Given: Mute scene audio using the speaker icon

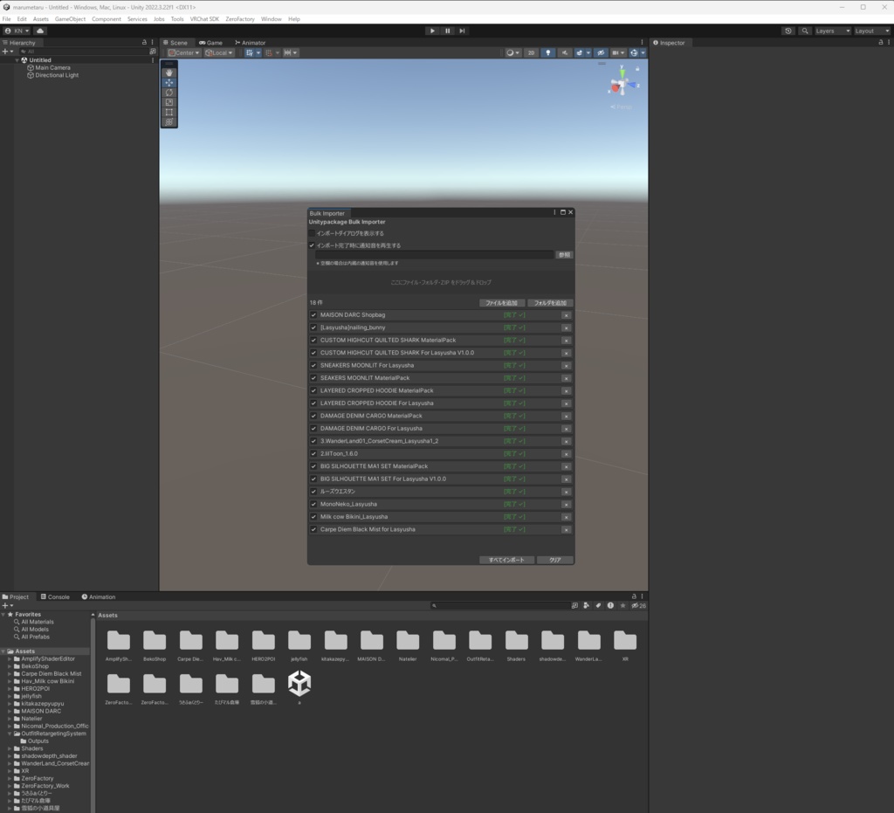Looking at the screenshot, I should [564, 52].
